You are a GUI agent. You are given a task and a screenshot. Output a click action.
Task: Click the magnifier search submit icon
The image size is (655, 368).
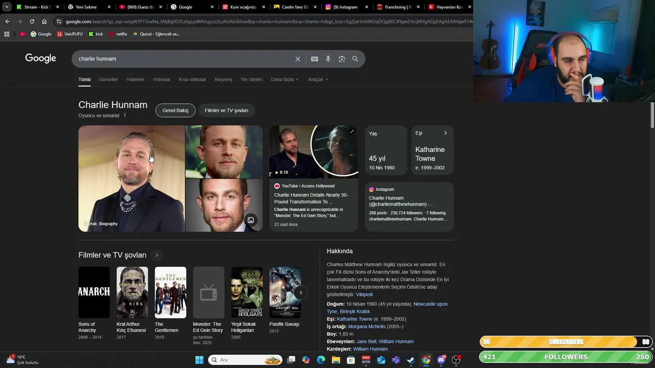[355, 59]
